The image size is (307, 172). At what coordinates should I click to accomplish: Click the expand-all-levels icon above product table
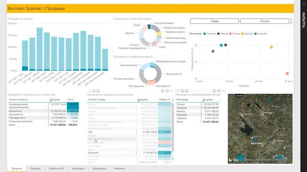click(x=98, y=91)
